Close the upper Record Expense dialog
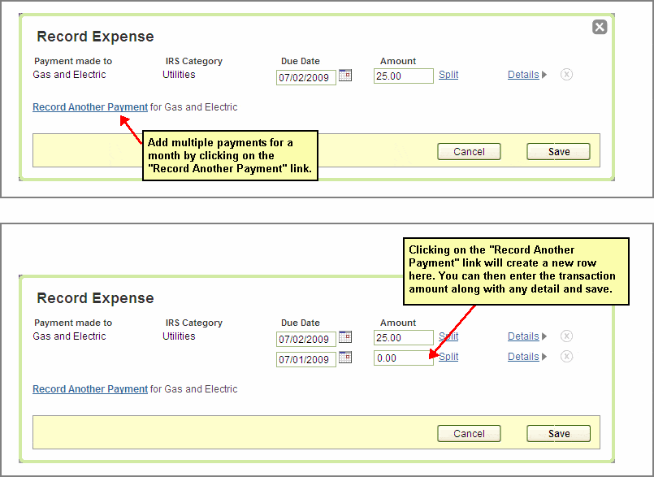 point(600,27)
